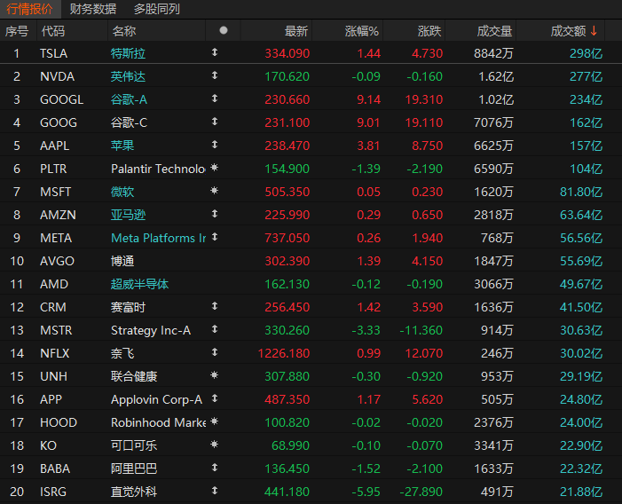
Task: Open the 亚马逊 stock name link
Action: [128, 215]
